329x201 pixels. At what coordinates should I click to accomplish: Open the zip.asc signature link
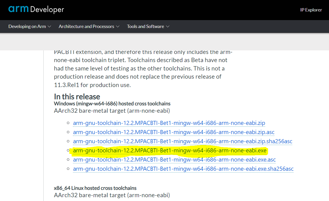pyautogui.click(x=173, y=132)
